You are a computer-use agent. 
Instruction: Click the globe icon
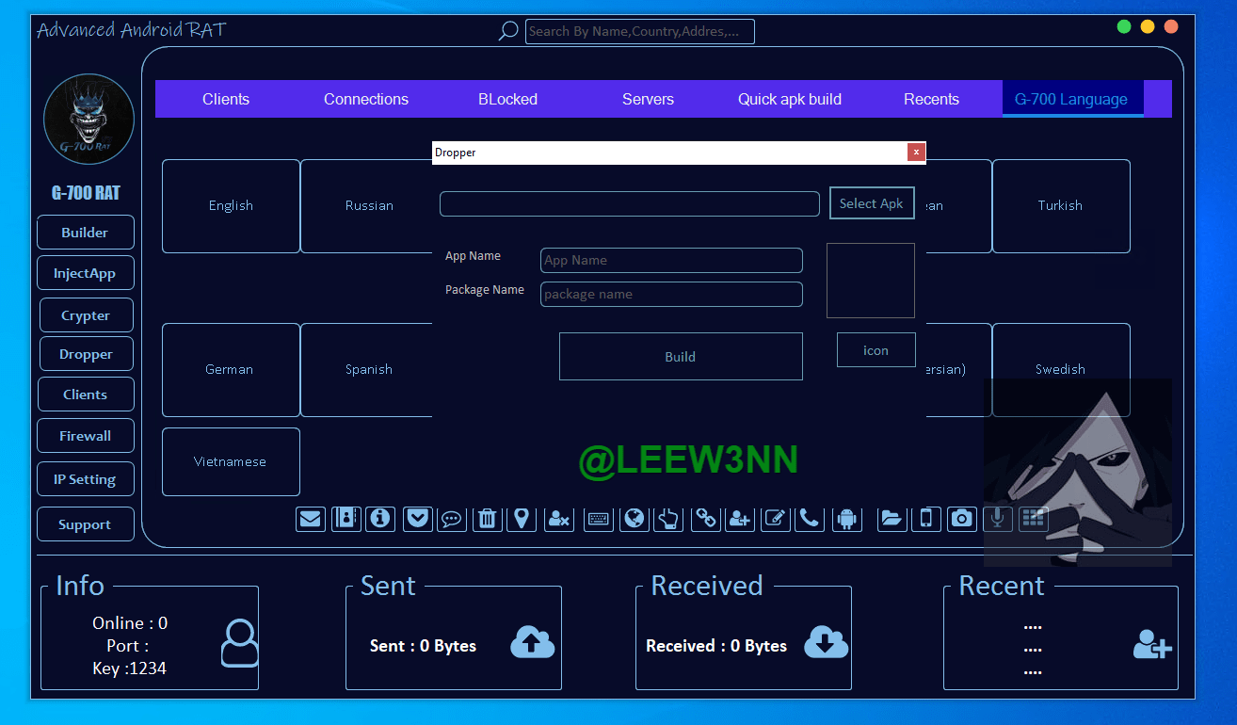pos(635,519)
